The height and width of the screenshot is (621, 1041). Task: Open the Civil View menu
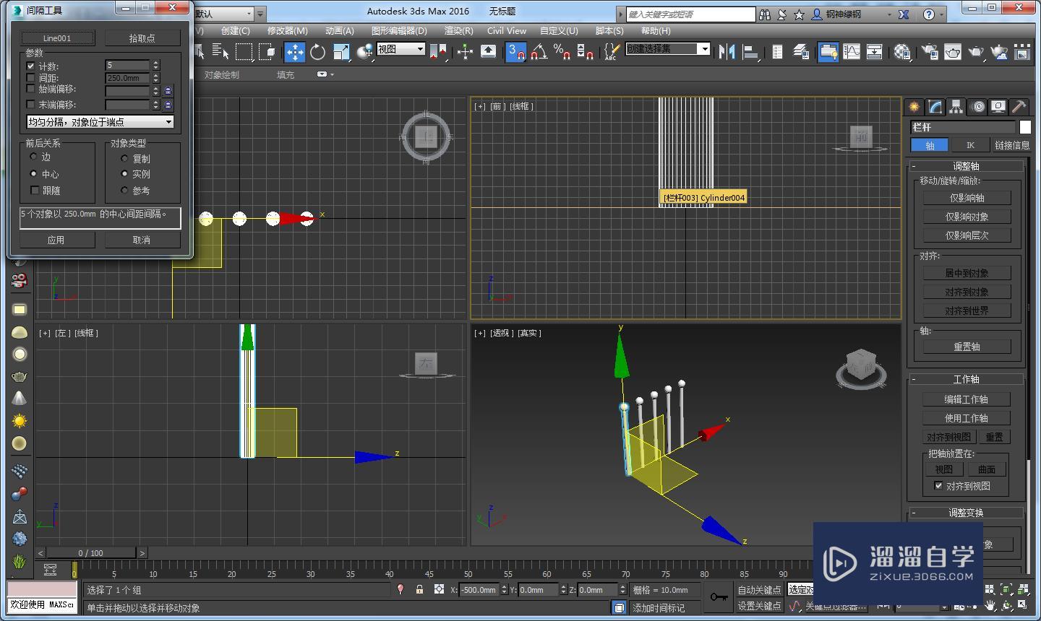(x=507, y=31)
